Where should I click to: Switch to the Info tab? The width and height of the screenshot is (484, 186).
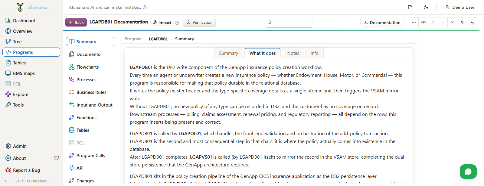[314, 53]
